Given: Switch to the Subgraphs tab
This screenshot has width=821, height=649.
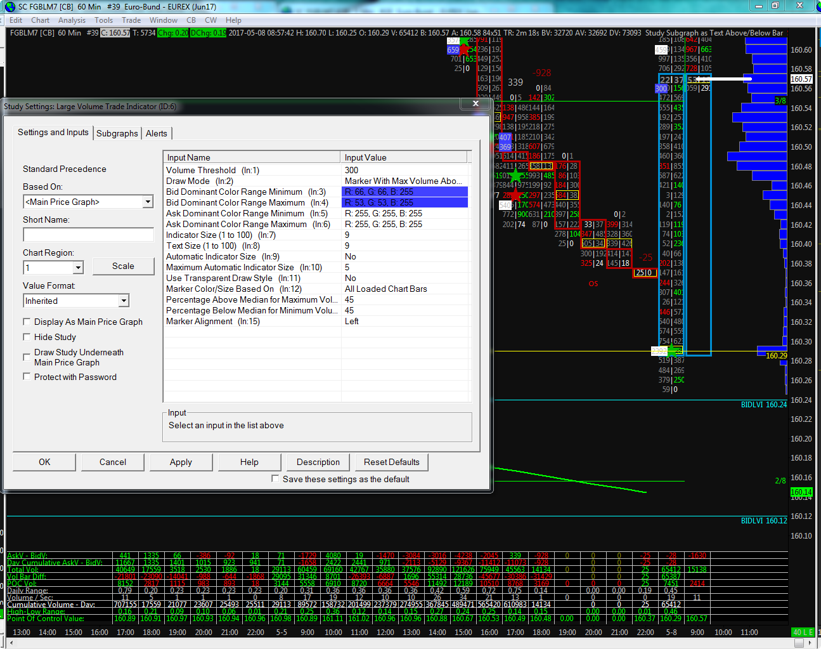Looking at the screenshot, I should point(117,133).
